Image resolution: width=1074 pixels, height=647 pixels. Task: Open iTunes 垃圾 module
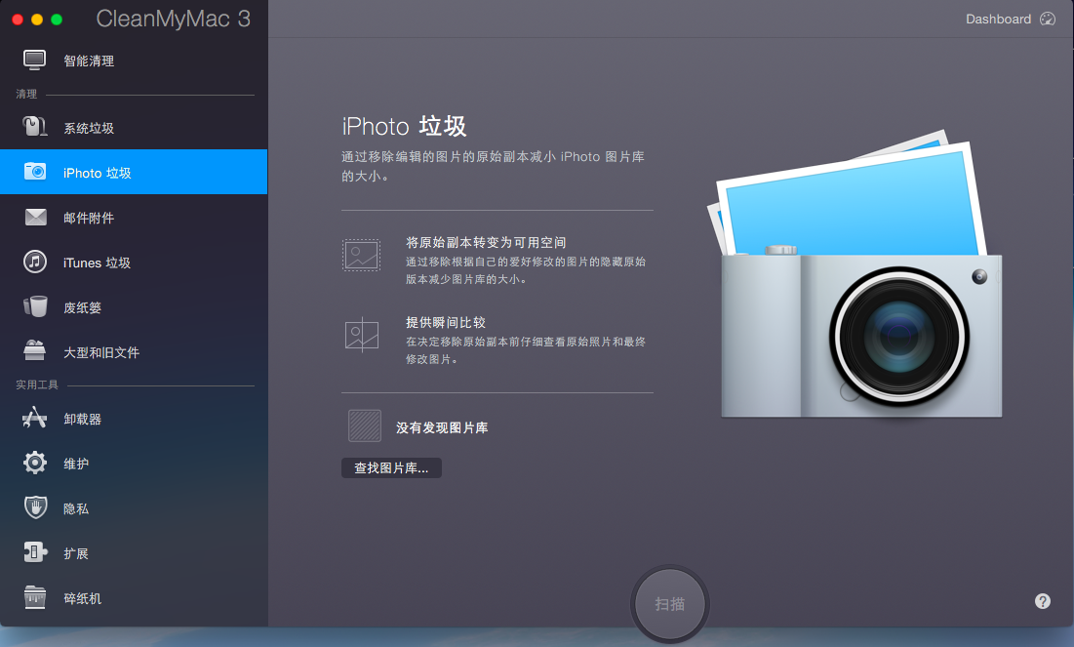134,263
